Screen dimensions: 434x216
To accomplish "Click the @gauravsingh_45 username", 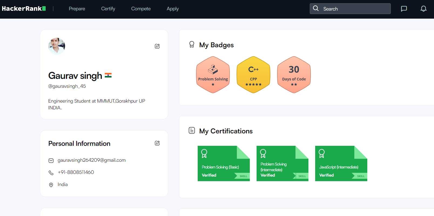I will tap(67, 86).
